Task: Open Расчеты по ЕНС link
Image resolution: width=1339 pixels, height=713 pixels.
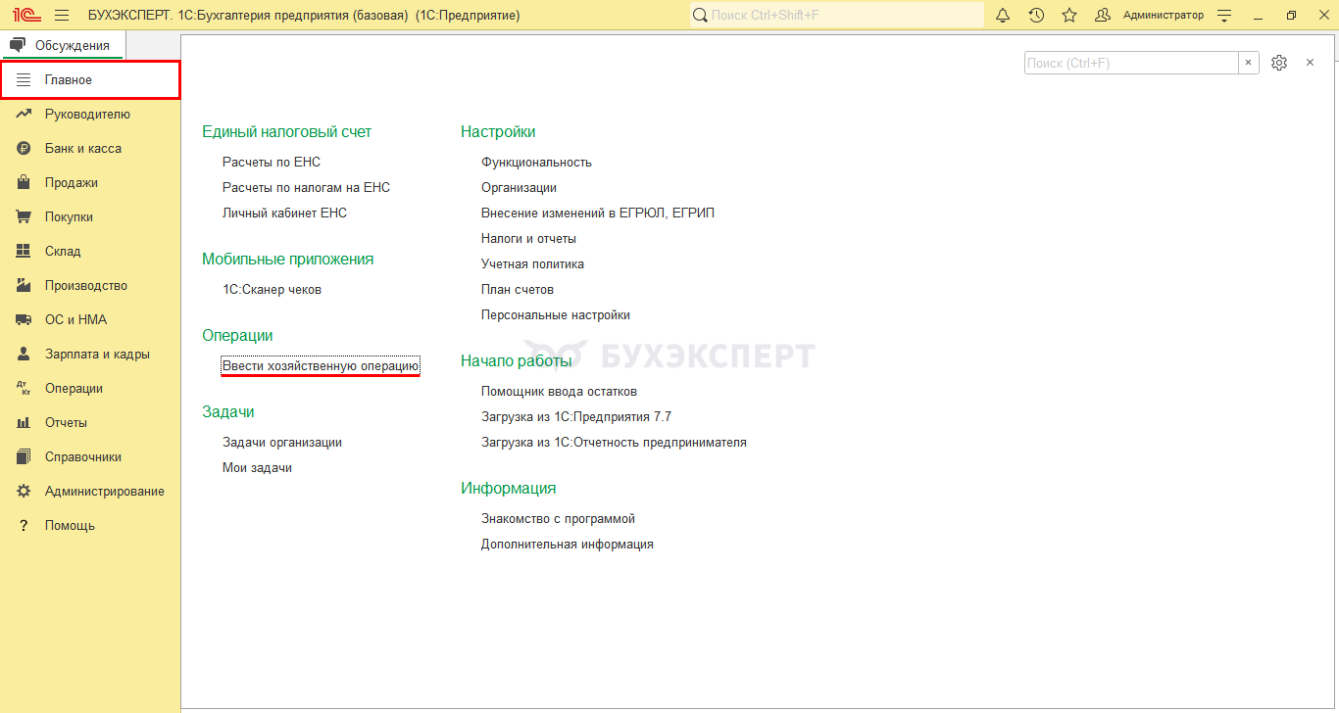Action: 272,163
